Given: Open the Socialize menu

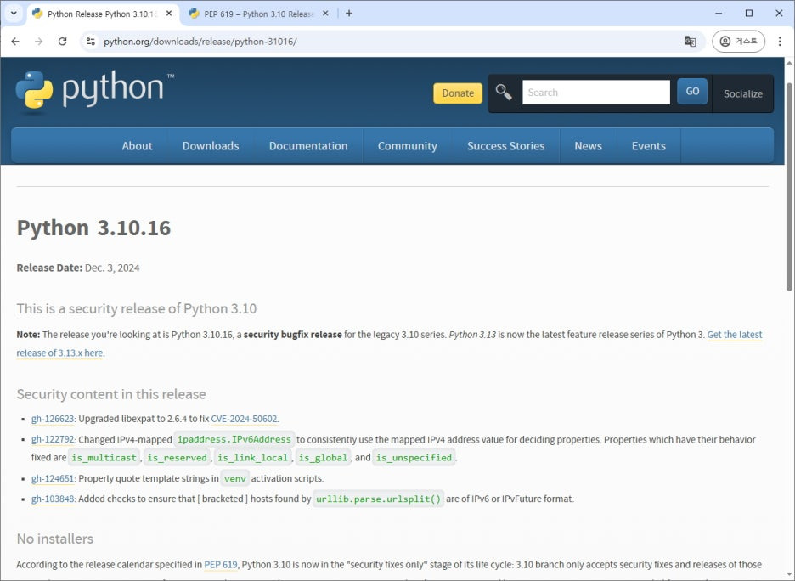Looking at the screenshot, I should [x=743, y=93].
